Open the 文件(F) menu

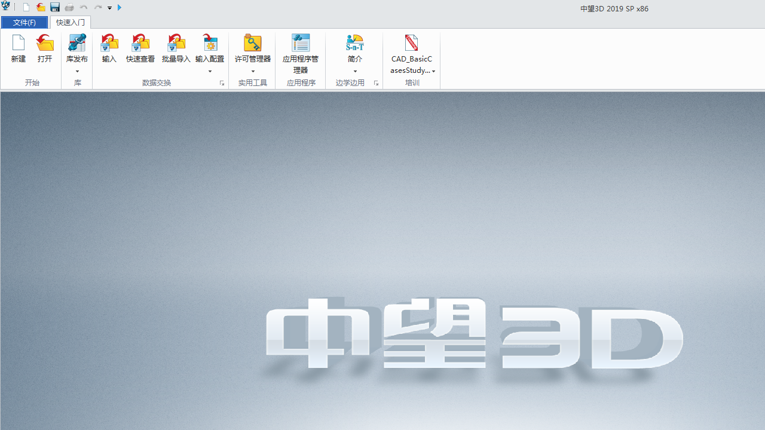pos(24,22)
